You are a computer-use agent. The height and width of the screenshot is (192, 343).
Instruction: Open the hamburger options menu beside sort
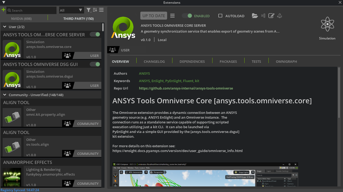(101, 10)
